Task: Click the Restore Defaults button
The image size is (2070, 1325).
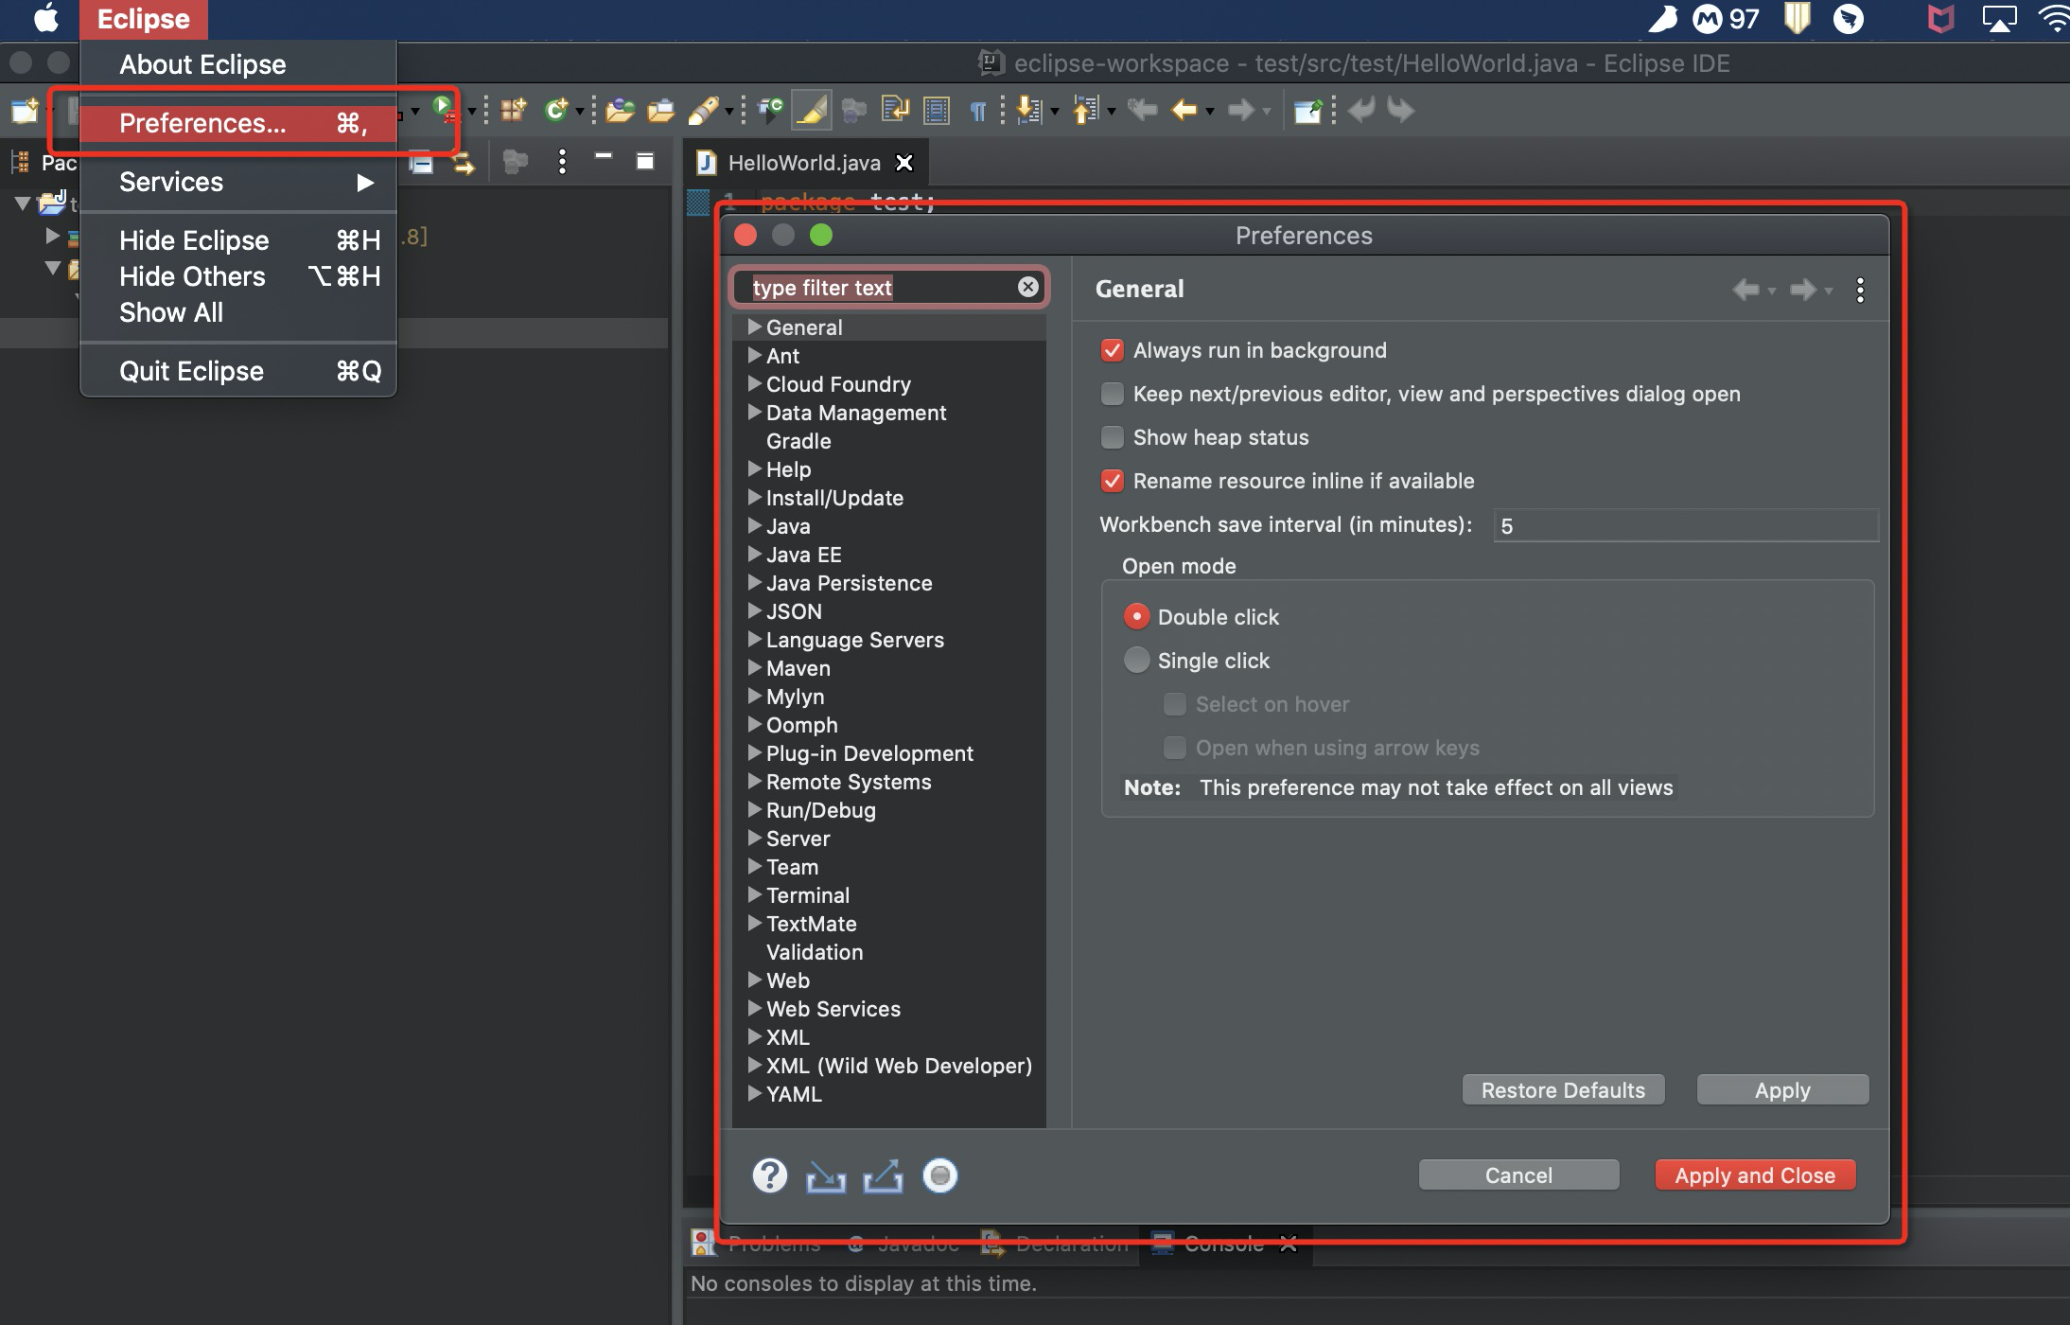Action: tap(1563, 1090)
